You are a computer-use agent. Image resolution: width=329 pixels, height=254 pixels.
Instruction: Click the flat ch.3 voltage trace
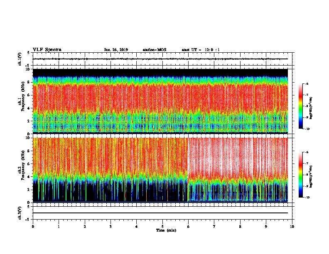pos(160,213)
